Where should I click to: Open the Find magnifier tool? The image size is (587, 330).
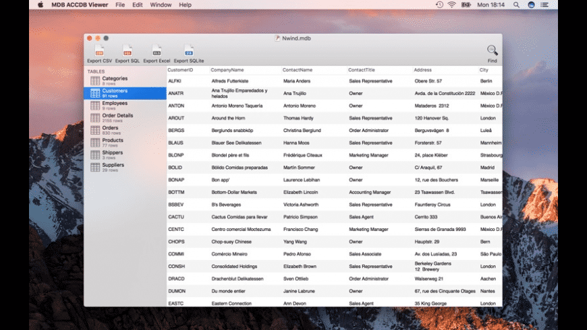[x=492, y=50]
